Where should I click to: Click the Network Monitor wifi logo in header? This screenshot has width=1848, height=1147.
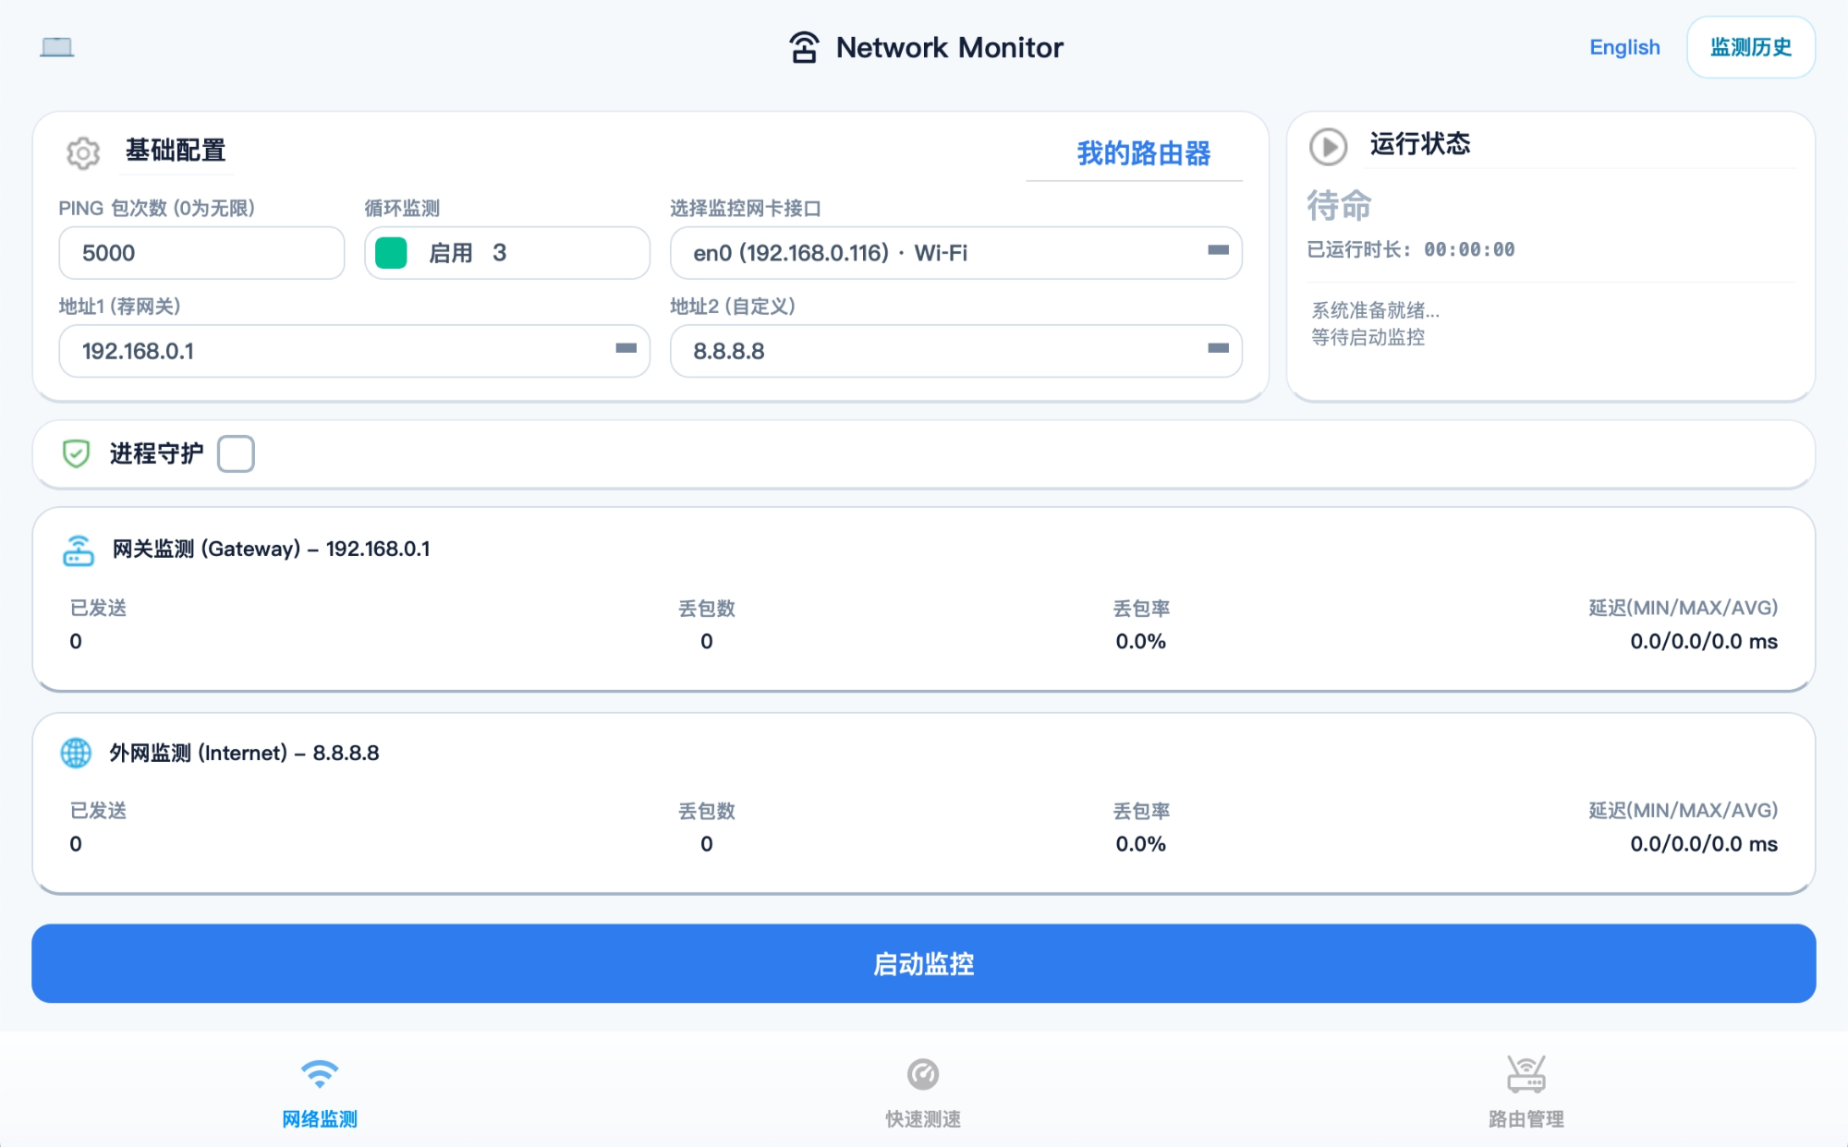coord(803,46)
